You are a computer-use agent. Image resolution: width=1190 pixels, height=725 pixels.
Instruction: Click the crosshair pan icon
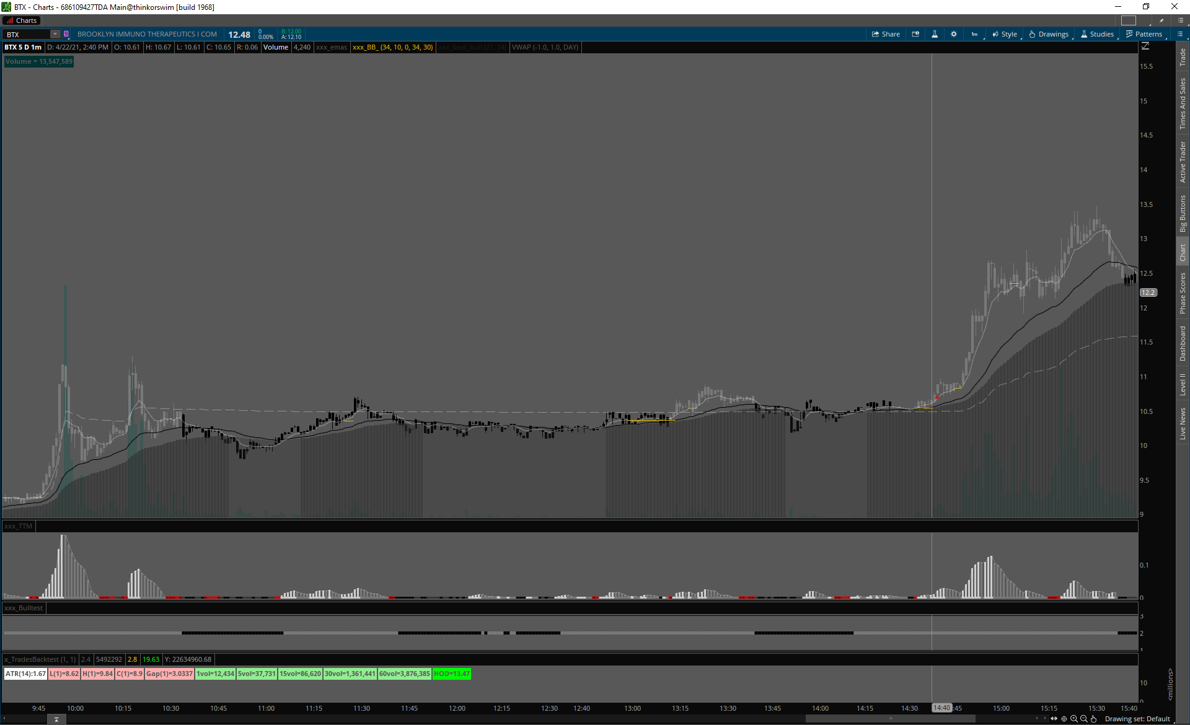coord(1064,719)
